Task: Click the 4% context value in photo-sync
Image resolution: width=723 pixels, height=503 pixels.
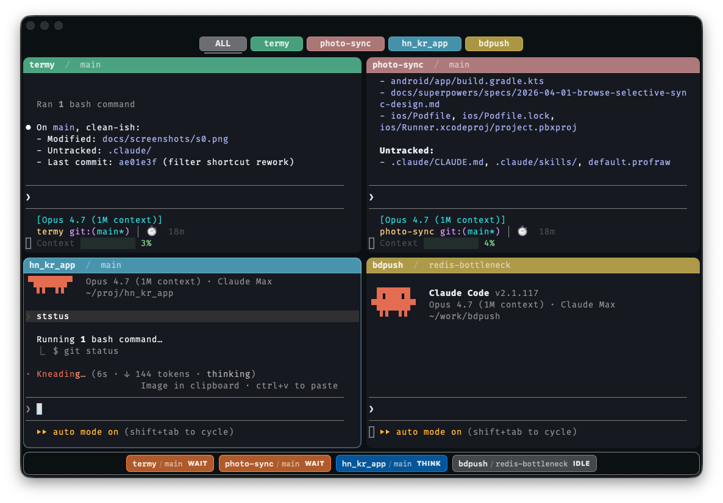Action: (490, 243)
